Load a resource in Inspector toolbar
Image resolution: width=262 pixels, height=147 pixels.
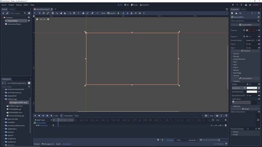pyautogui.click(x=236, y=13)
